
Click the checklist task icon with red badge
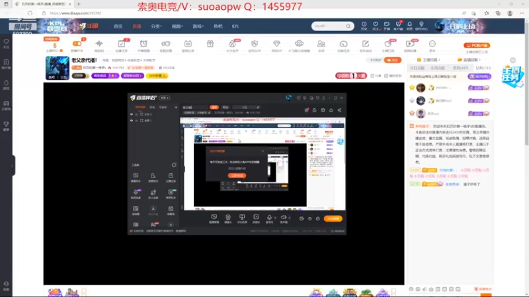point(122,44)
